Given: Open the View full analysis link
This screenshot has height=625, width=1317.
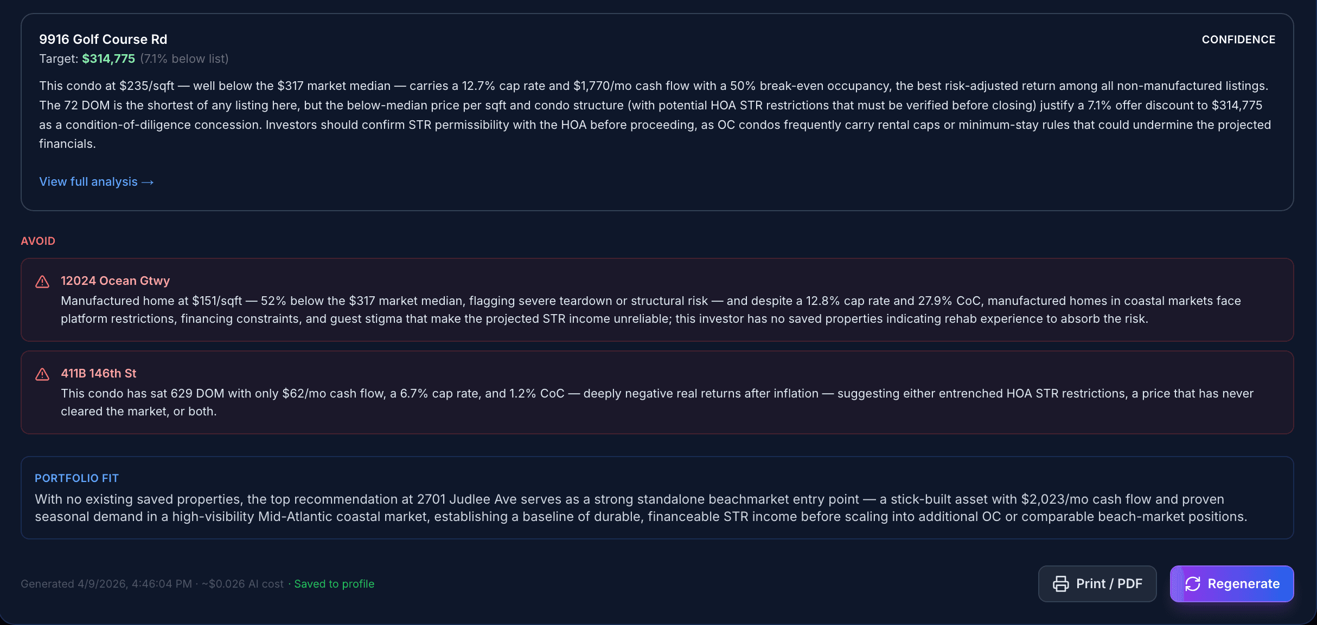Looking at the screenshot, I should pos(88,182).
